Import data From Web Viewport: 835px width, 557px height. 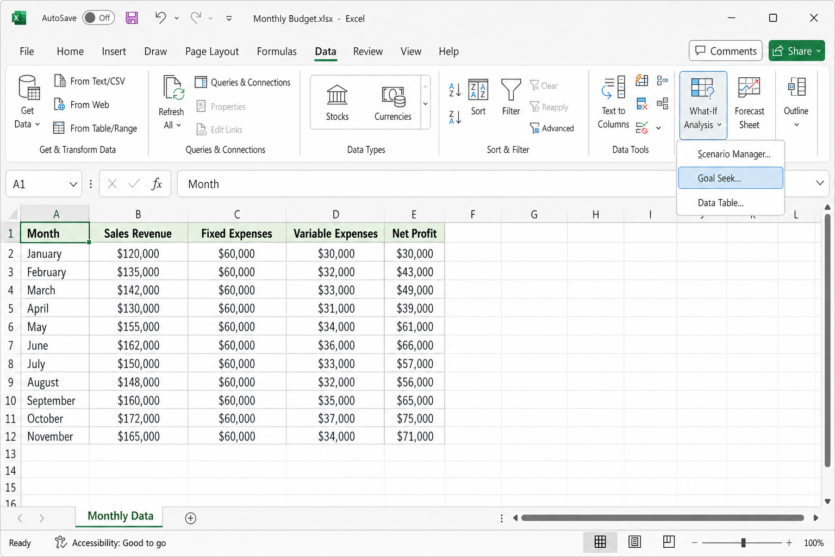(82, 104)
